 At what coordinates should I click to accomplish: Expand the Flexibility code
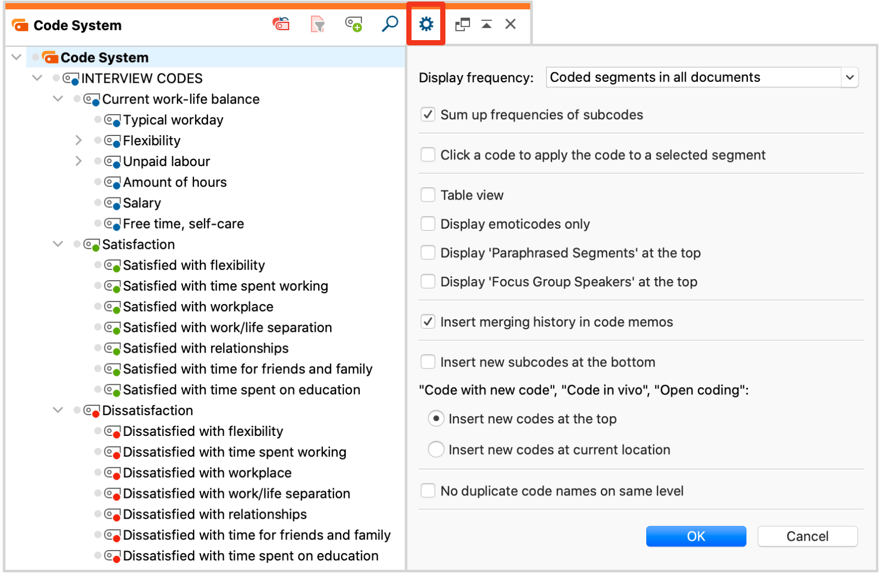[x=79, y=141]
